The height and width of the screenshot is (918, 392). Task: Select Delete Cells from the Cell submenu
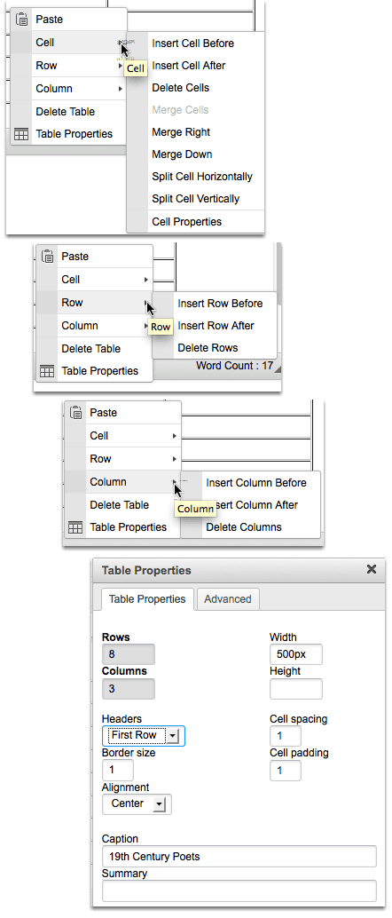180,88
